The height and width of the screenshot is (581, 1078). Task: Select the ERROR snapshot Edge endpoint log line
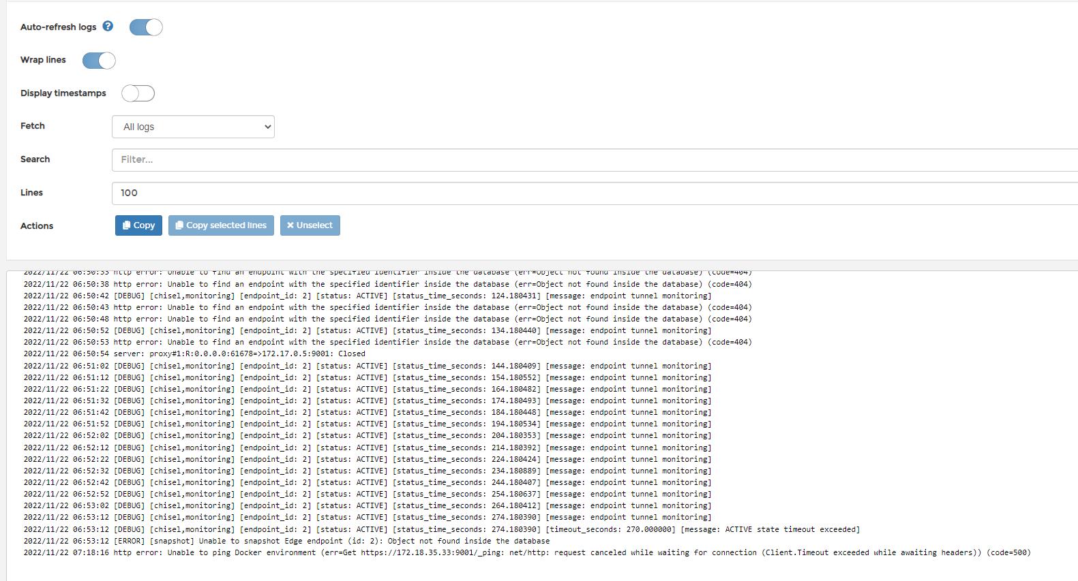286,541
